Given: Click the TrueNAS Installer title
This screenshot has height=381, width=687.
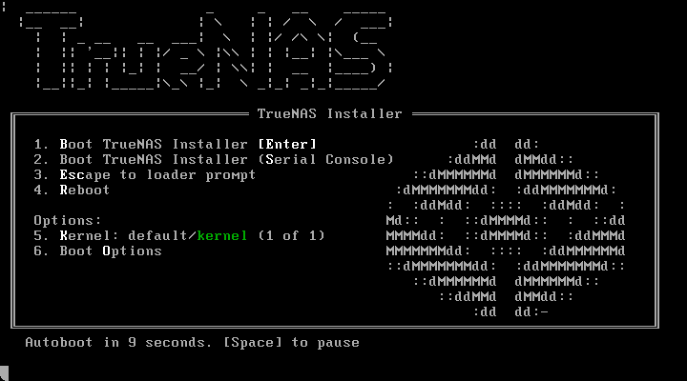Looking at the screenshot, I should coord(329,113).
